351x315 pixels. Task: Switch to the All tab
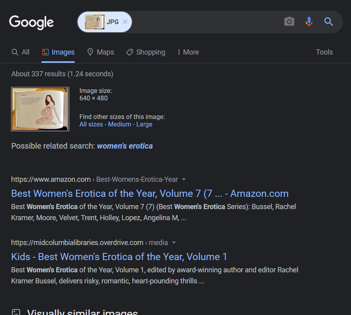(x=21, y=52)
